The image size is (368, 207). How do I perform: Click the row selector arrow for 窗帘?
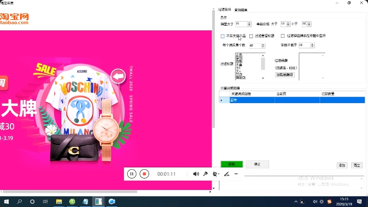224,100
